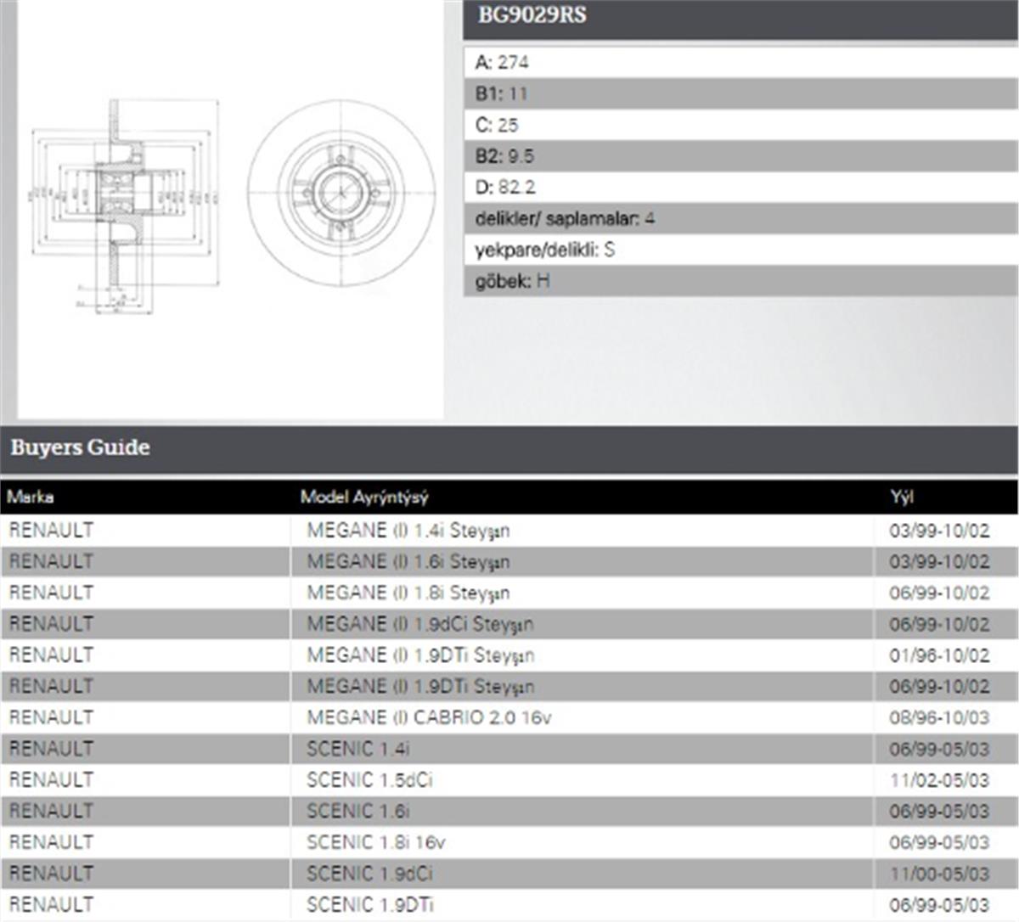
Task: Click the 'B2: 9.5' specification row
Action: pyautogui.click(x=740, y=156)
